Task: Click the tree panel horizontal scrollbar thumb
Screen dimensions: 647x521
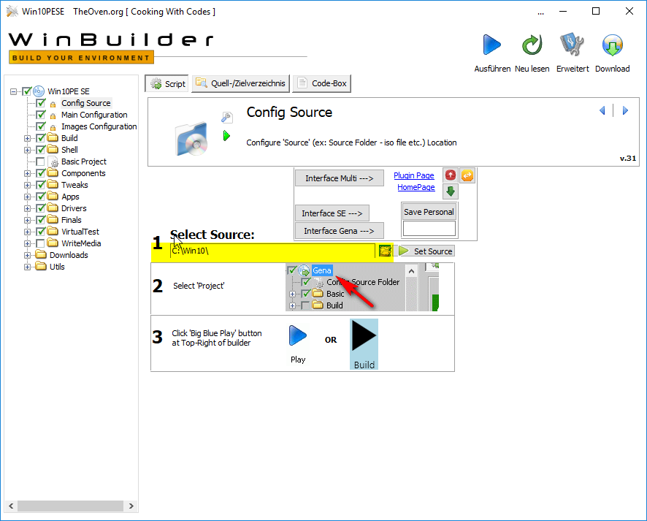Action: 70,506
